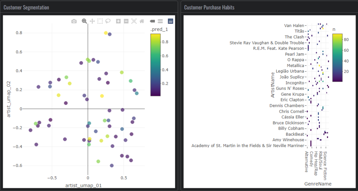Click the ArtistName y-axis title
The image size is (358, 191).
(x=272, y=85)
